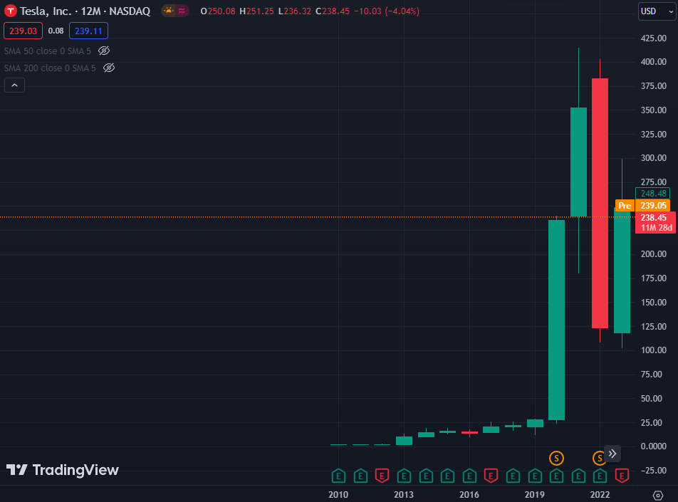The height and width of the screenshot is (502, 678).
Task: Open the left orange stock split marker
Action: coord(556,458)
